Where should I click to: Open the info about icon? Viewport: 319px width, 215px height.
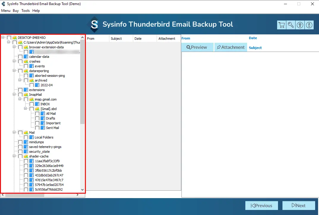point(309,25)
